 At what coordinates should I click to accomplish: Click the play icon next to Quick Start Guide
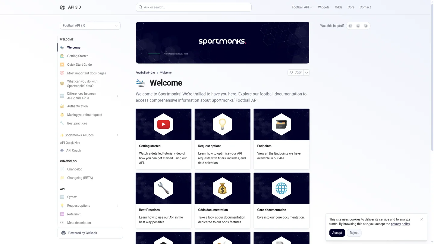click(62, 64)
